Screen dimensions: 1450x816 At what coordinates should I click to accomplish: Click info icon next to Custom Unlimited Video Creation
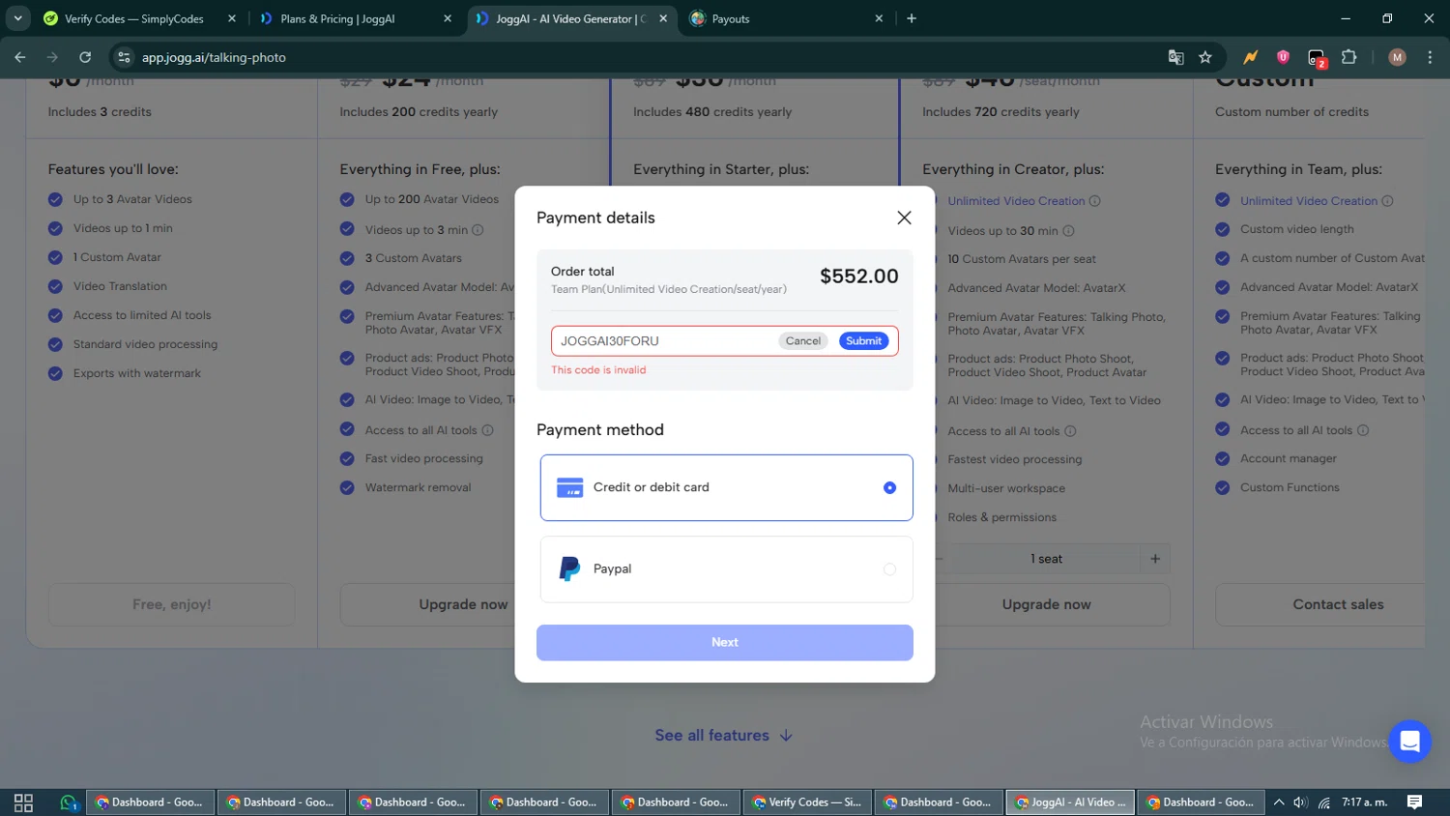[x=1387, y=201]
